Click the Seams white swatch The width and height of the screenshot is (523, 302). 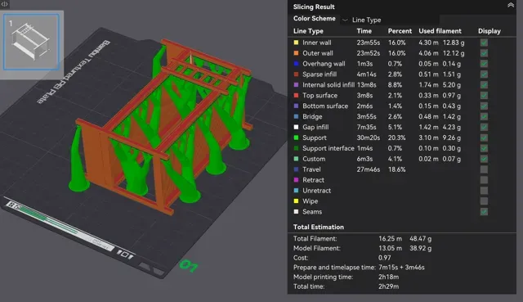[x=296, y=212]
